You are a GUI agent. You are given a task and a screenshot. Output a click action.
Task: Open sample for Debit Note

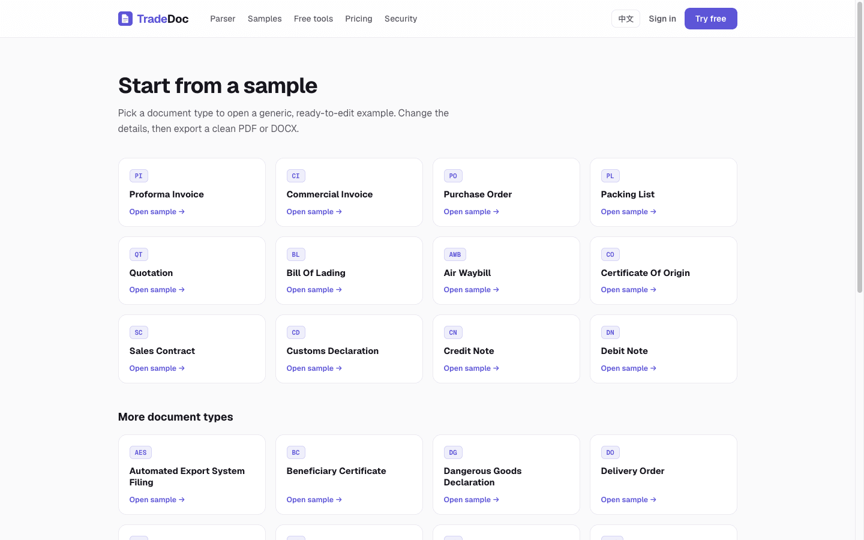click(x=629, y=368)
